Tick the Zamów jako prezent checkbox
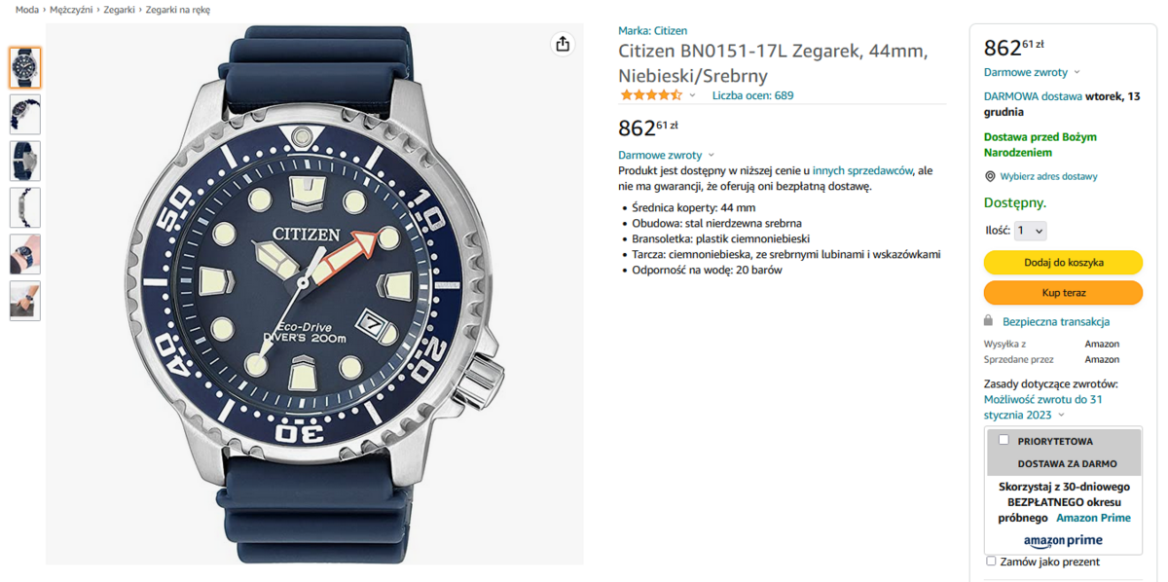Viewport: 1168px width, 582px height. point(991,561)
